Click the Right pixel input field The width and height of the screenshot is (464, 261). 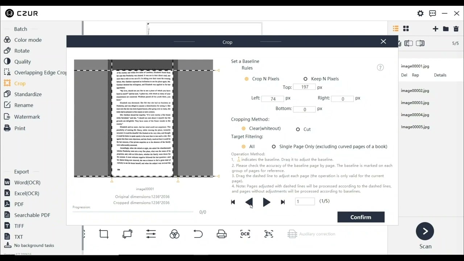[x=343, y=99]
